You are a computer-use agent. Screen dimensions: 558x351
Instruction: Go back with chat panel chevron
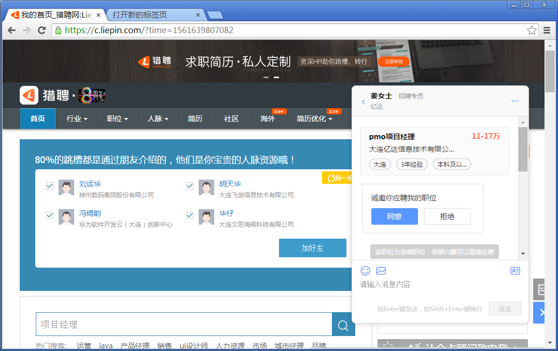click(364, 101)
